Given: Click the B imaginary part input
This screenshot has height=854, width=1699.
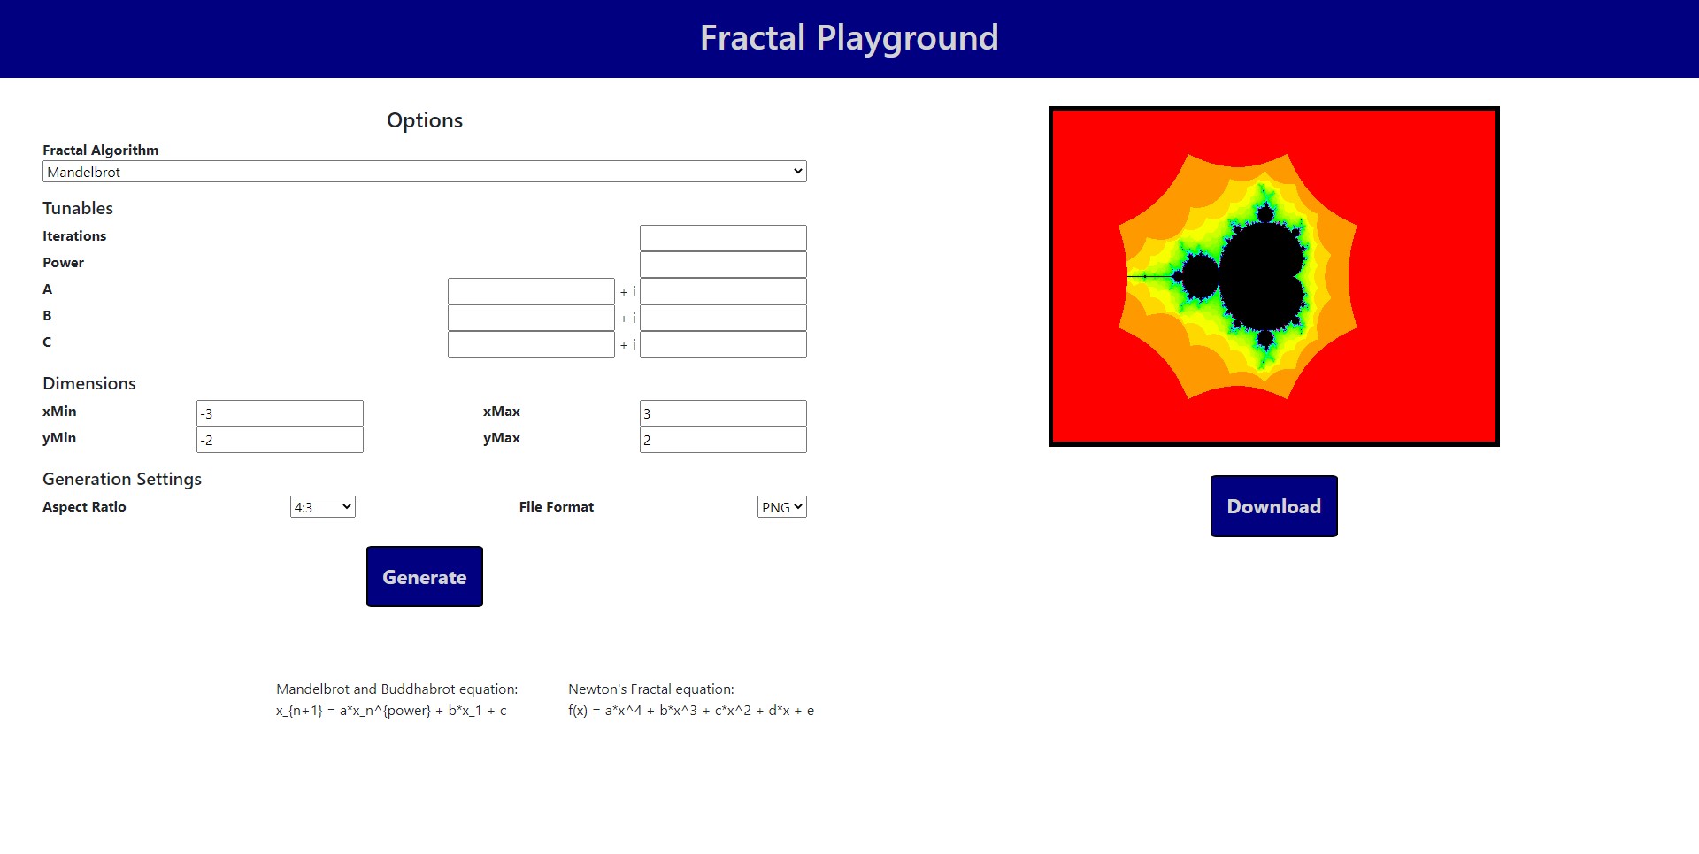Looking at the screenshot, I should tap(723, 318).
